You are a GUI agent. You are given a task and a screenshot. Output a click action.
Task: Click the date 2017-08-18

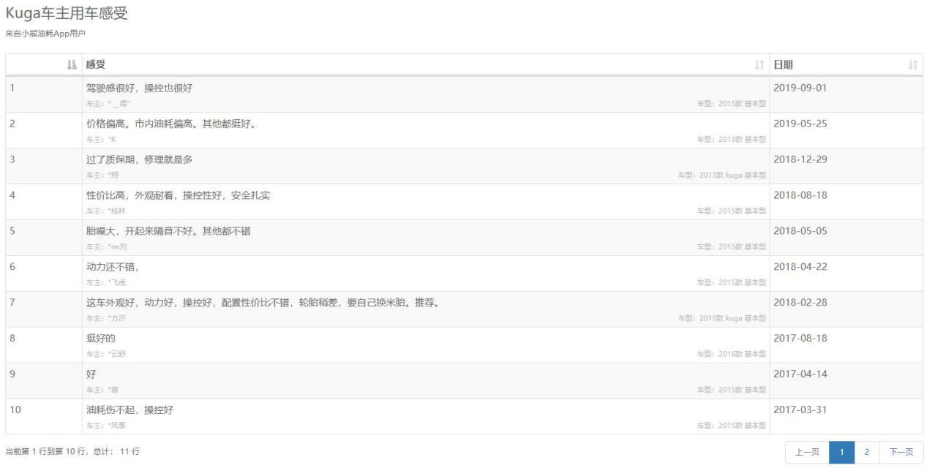pos(800,339)
